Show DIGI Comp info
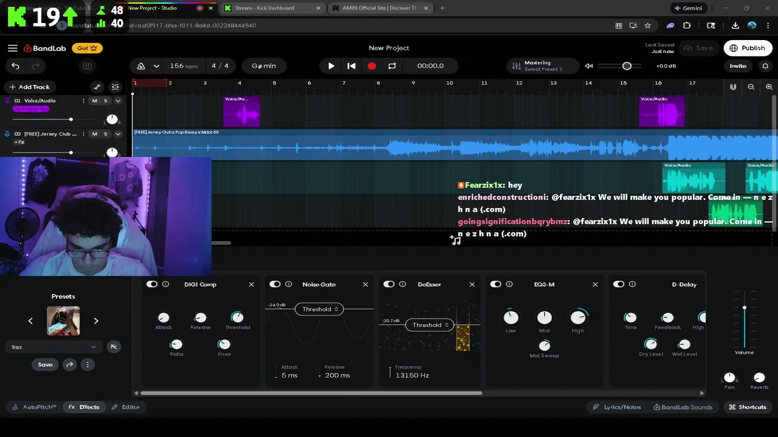 tap(165, 284)
